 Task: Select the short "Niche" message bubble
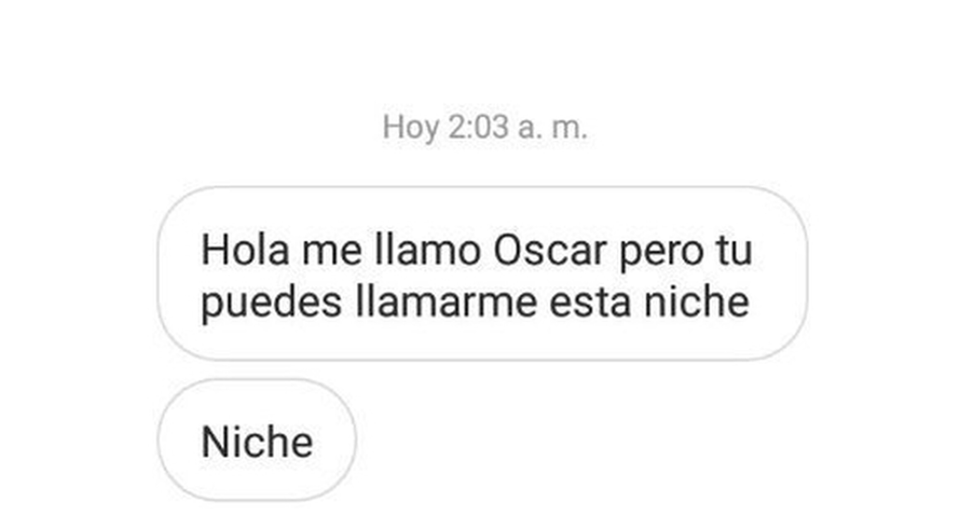257,440
